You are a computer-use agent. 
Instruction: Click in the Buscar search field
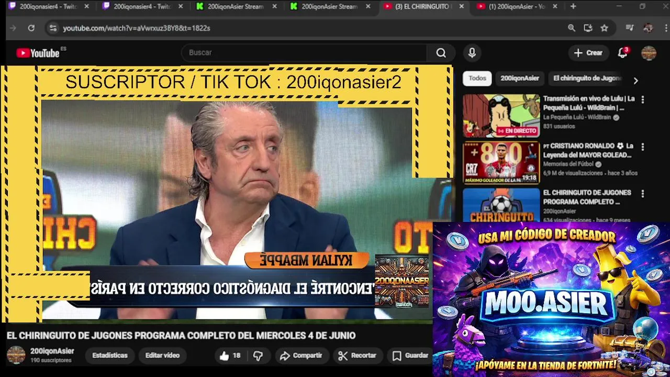[304, 53]
